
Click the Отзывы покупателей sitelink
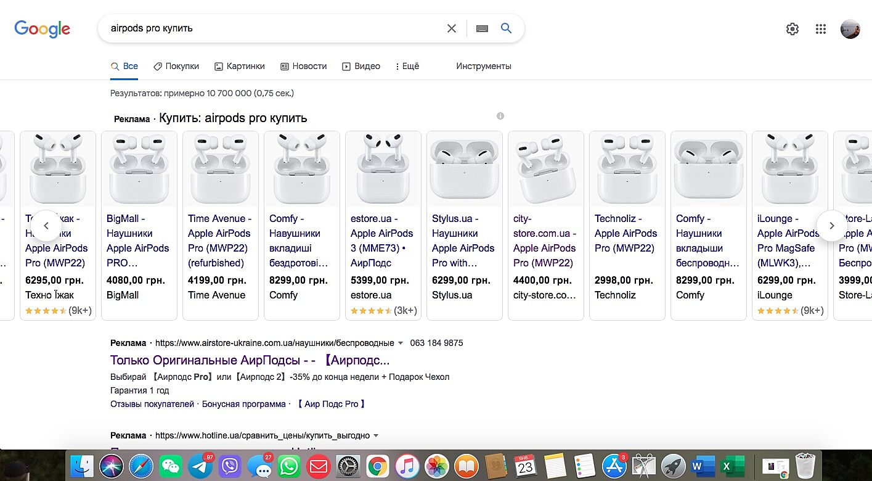[x=152, y=404]
